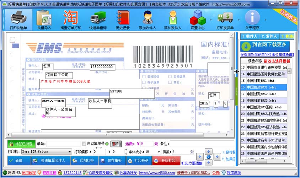
Task: Click the 打印偏移 Y field
Action: [x=118, y=152]
